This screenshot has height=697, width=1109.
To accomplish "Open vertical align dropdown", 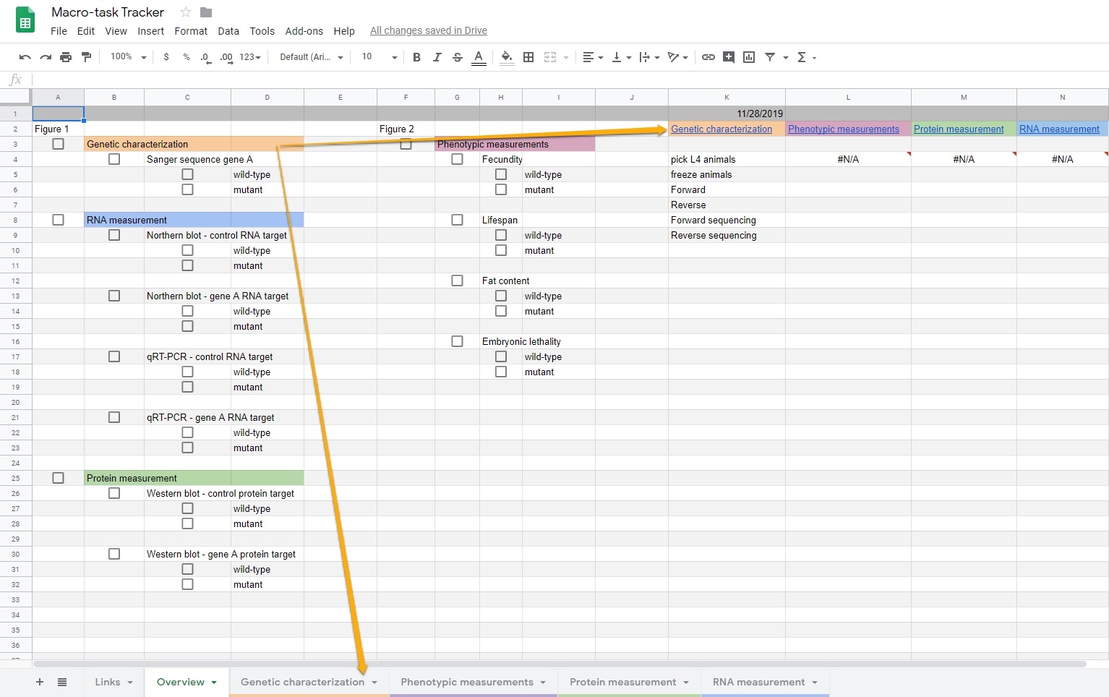I will click(x=622, y=57).
